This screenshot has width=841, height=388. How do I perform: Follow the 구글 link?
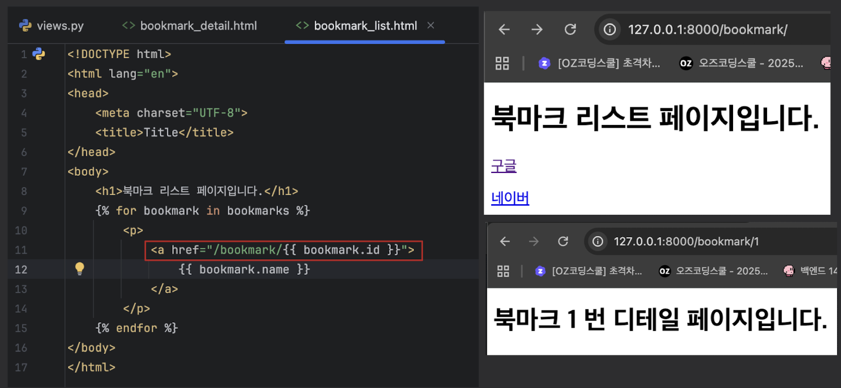click(x=504, y=166)
